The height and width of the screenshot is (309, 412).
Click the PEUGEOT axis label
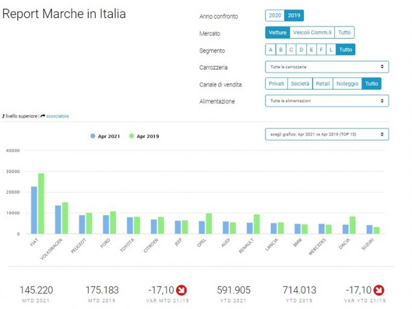click(x=78, y=246)
